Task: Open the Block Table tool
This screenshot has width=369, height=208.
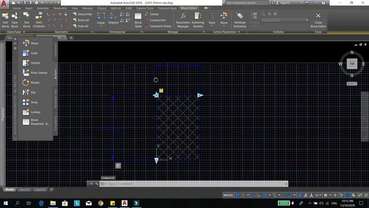Action: (x=138, y=20)
